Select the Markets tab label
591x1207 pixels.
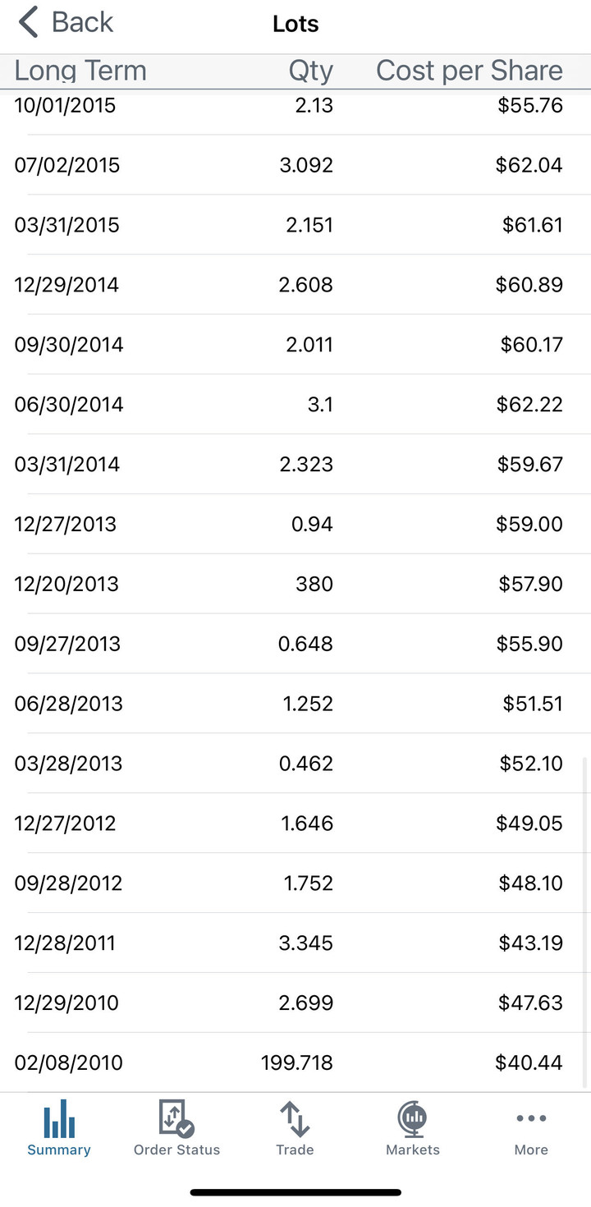pos(413,1150)
